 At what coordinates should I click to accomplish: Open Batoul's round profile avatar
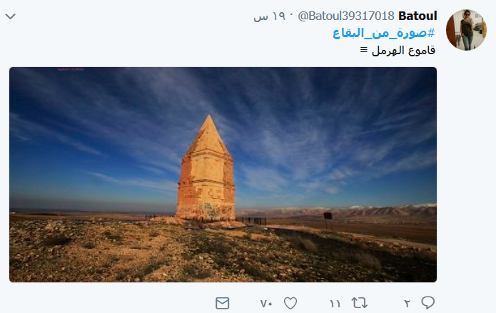tap(466, 30)
